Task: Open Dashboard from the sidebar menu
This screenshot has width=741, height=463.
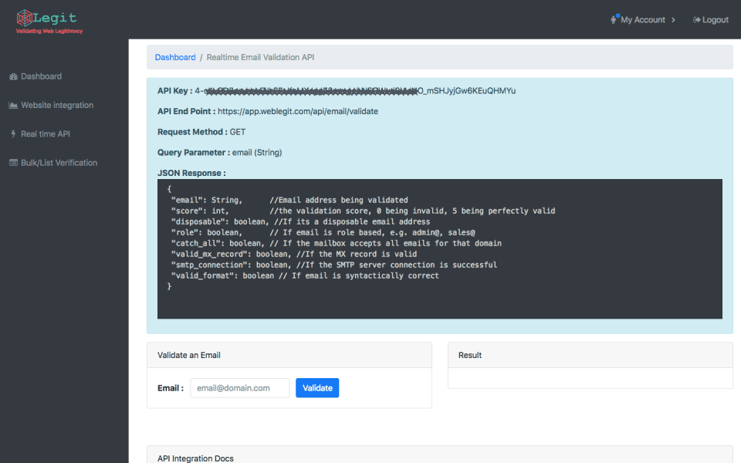Action: tap(41, 76)
